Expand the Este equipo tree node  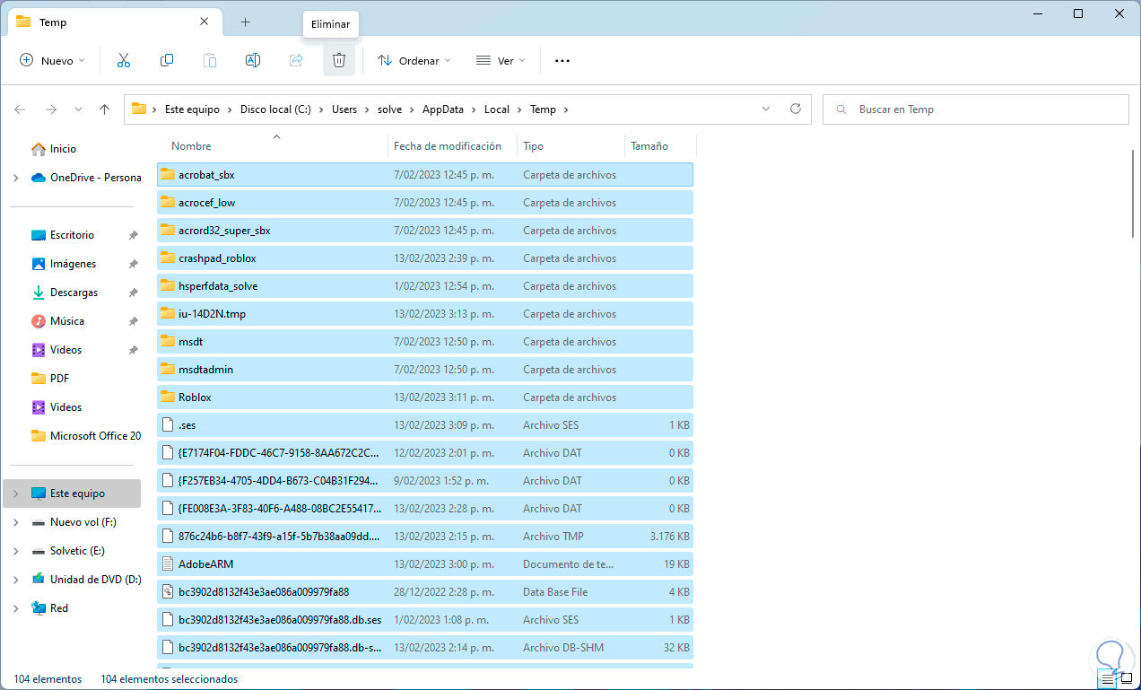point(15,493)
